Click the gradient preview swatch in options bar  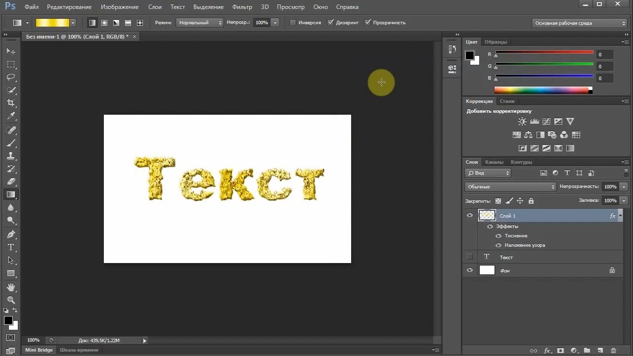tap(52, 23)
